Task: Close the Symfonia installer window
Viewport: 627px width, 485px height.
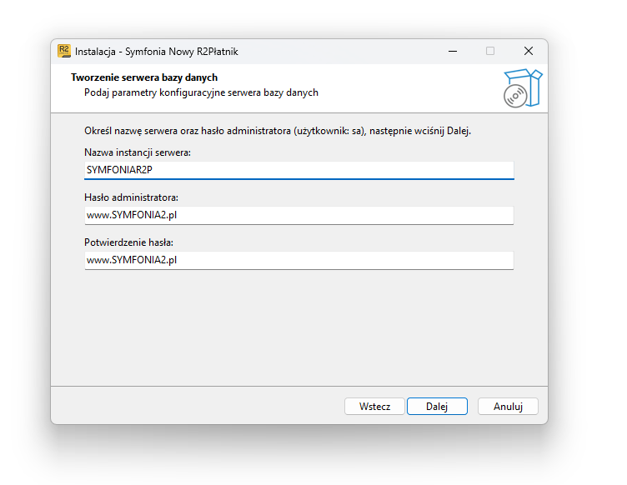Action: click(529, 51)
